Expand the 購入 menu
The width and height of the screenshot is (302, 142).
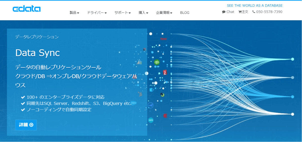(x=143, y=13)
